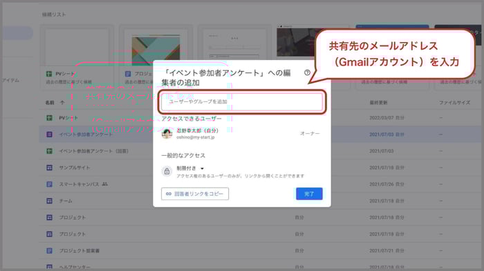Viewport: 484px width, 271px height.
Task: Click the add users or groups input field
Action: (242, 101)
